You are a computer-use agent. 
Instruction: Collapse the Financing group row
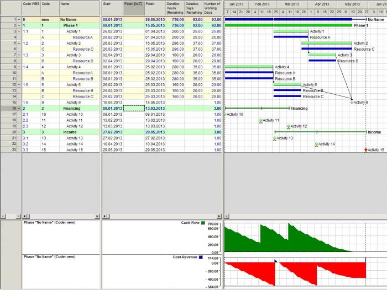(19, 108)
